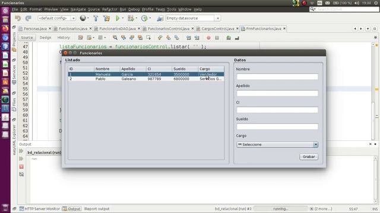Open the Navigate menu
This screenshot has width=380, height=213.
[x=78, y=9]
